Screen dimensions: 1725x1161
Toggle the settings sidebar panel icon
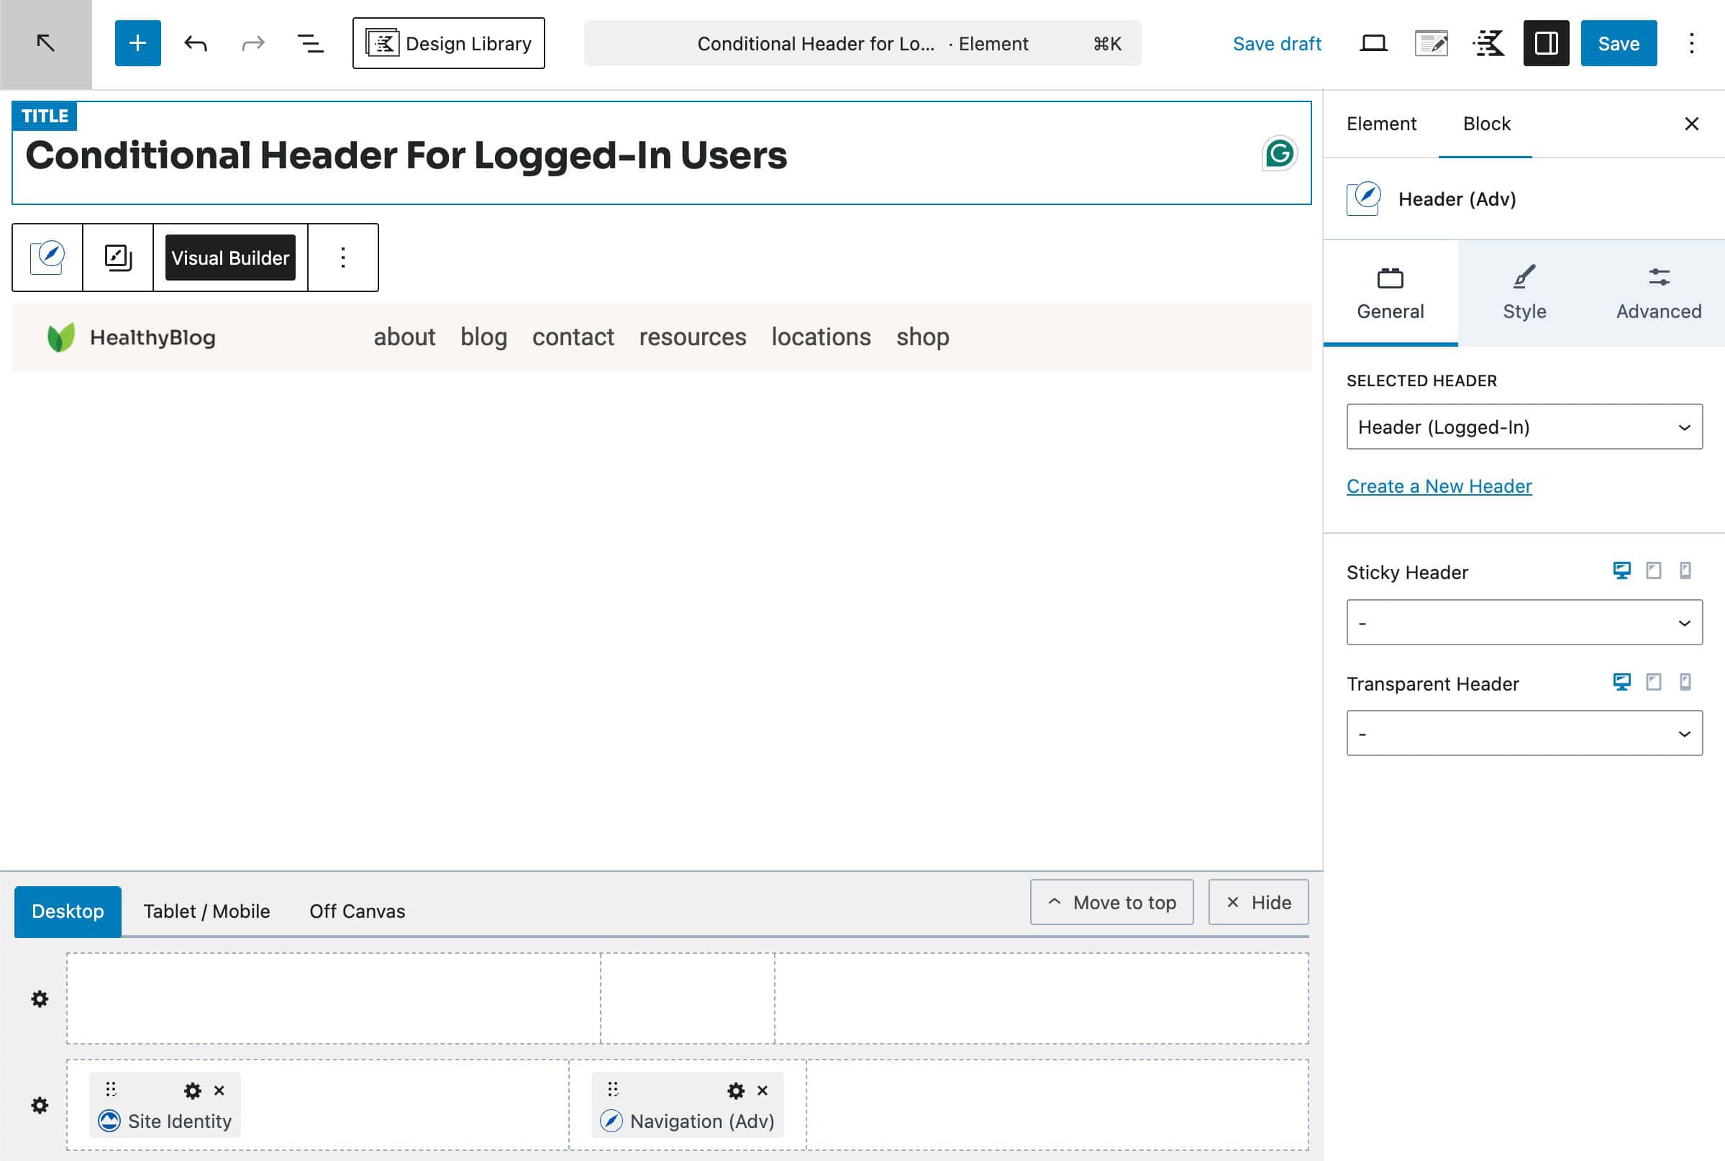1546,43
